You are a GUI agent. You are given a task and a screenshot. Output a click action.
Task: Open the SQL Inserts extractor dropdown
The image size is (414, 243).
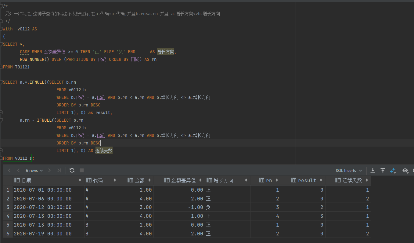pos(349,170)
